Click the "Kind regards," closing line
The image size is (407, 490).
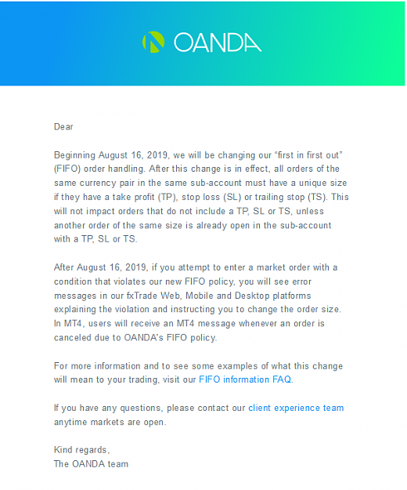[x=81, y=450]
